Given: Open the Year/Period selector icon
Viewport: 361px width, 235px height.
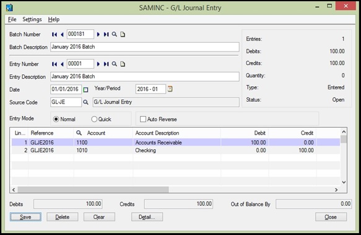Looking at the screenshot, I should pyautogui.click(x=170, y=89).
